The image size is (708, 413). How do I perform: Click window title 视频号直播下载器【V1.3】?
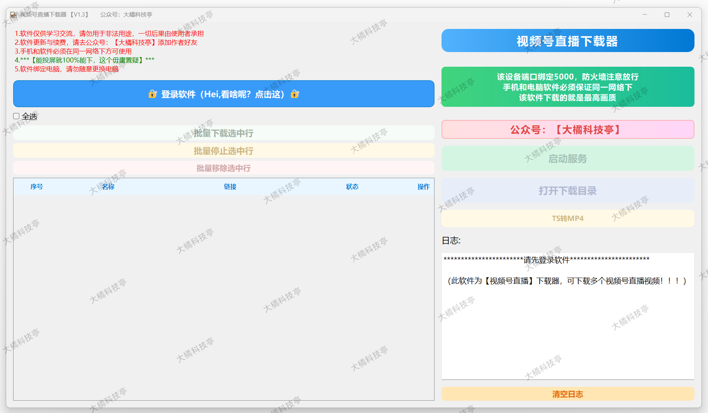click(55, 15)
